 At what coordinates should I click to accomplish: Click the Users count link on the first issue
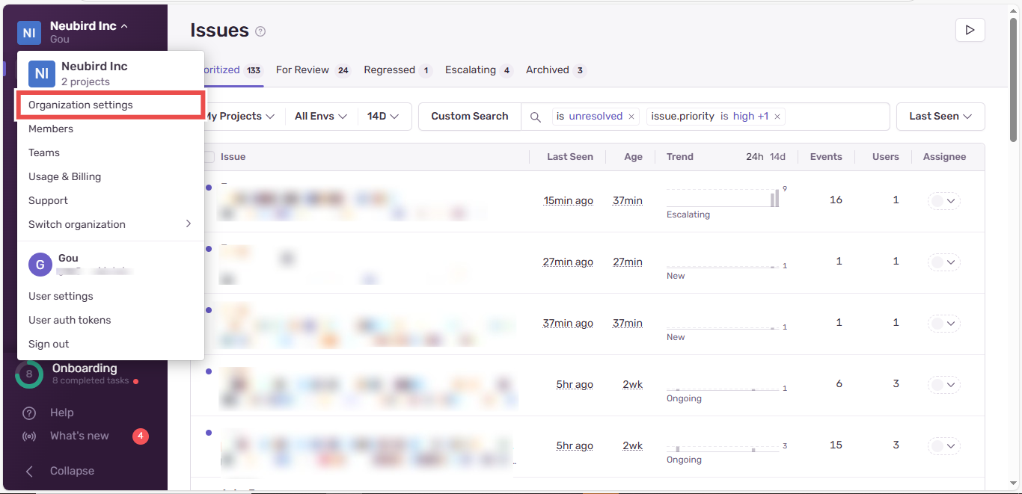(896, 200)
